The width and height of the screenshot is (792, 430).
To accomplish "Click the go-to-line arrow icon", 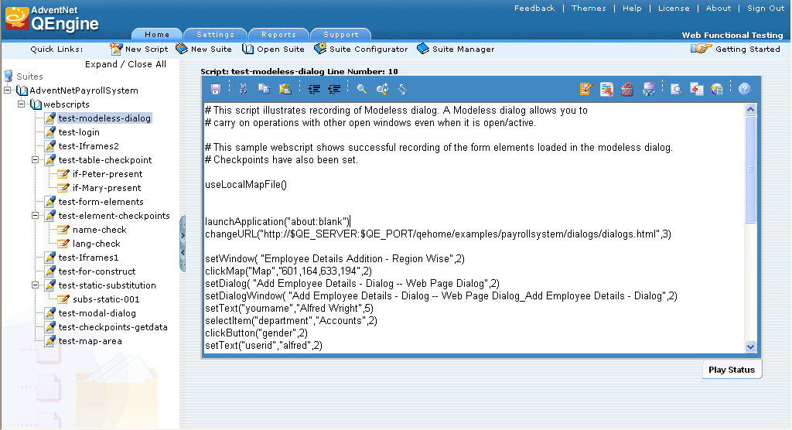I will [402, 90].
